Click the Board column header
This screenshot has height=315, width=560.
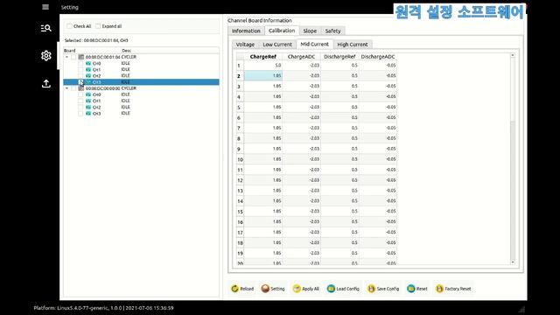[x=93, y=51]
